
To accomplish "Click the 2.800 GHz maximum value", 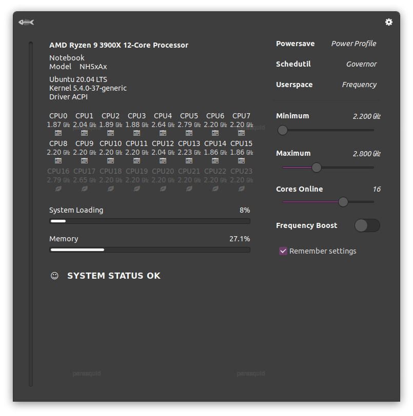I will pyautogui.click(x=366, y=154).
